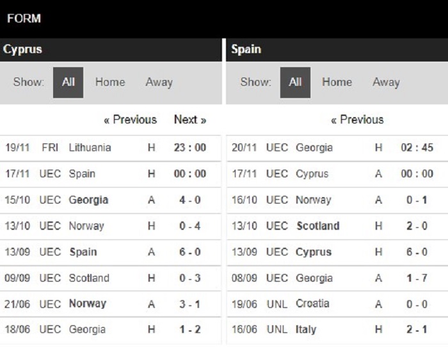Open Croatia 0 - 0 UNL match
Screen dimensions: 448x347
pyautogui.click(x=337, y=304)
